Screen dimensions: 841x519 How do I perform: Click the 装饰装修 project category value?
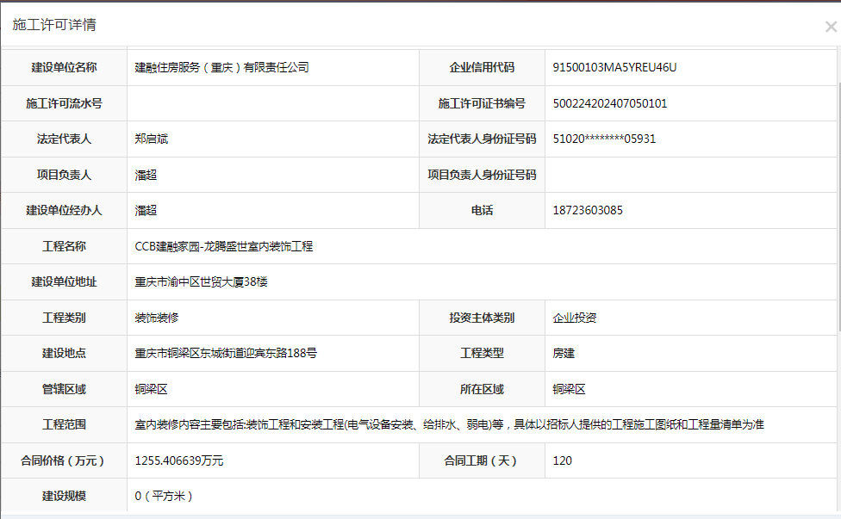(157, 318)
